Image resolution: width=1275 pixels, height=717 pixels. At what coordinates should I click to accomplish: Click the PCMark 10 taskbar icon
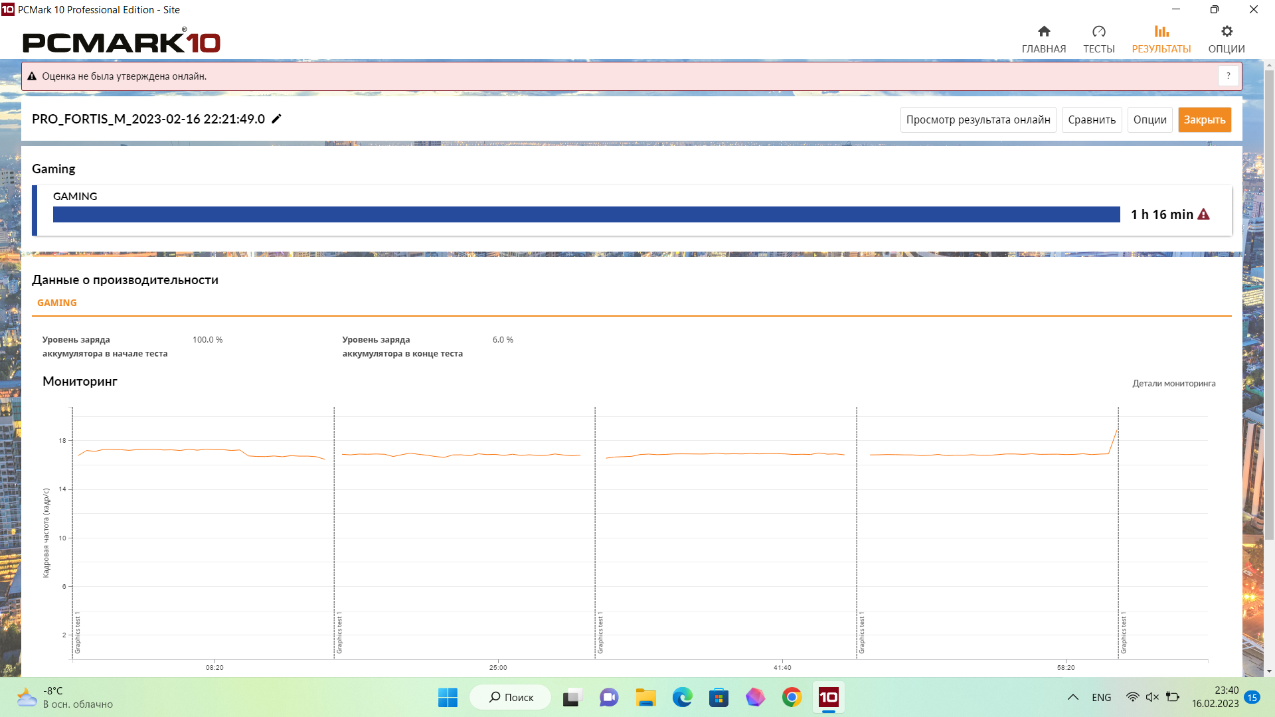(x=828, y=697)
